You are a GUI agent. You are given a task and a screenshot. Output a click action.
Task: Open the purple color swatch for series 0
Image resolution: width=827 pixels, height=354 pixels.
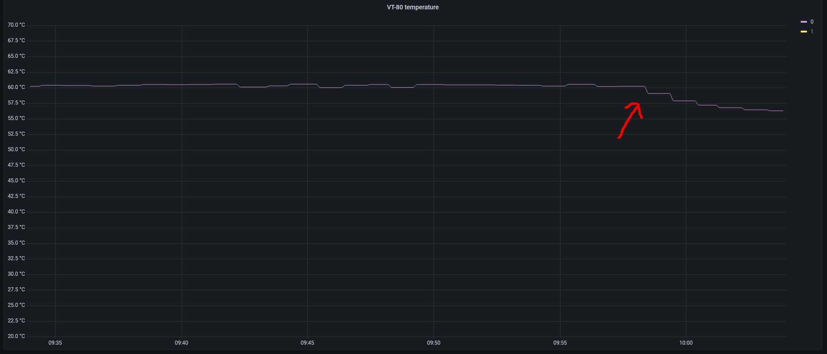click(x=804, y=22)
